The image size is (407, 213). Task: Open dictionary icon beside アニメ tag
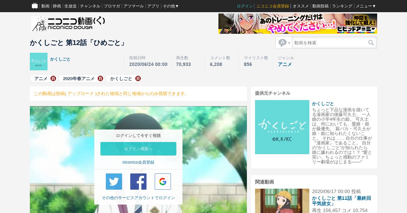tap(53, 78)
